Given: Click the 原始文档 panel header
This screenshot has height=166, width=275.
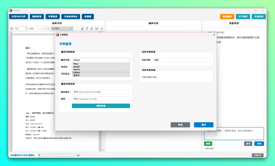Looking at the screenshot, I should pyautogui.click(x=57, y=23).
